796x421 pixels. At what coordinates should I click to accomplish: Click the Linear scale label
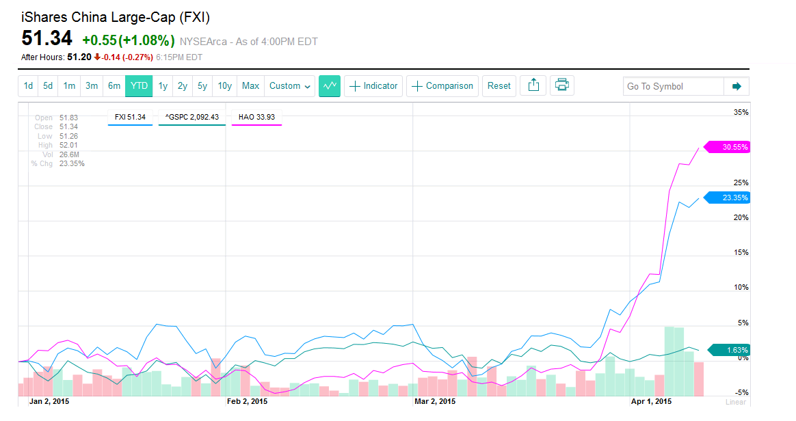735,402
